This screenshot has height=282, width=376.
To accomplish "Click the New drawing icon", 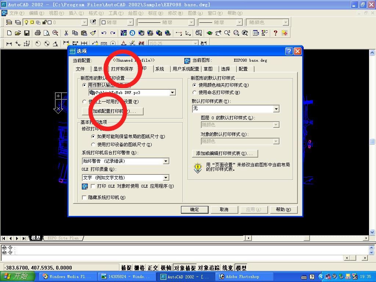I will 9,33.
